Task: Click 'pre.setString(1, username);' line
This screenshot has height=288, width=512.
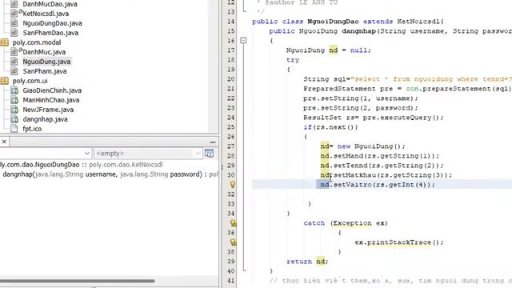Action: click(361, 98)
